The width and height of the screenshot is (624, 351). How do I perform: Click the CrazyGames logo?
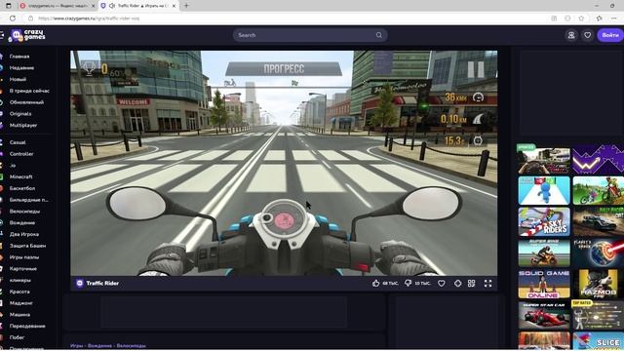27,35
